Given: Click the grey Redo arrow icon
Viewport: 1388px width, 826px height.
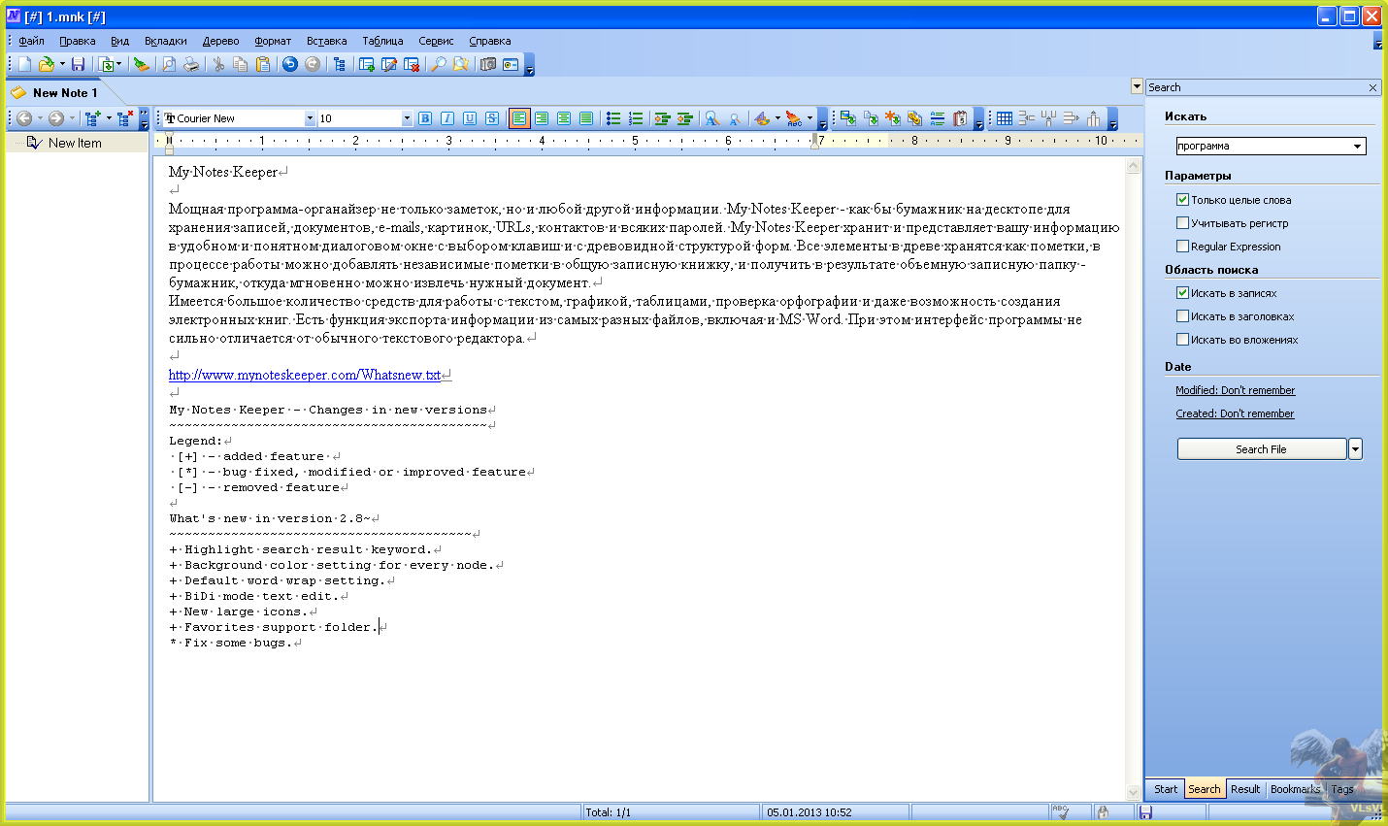Looking at the screenshot, I should coord(313,64).
